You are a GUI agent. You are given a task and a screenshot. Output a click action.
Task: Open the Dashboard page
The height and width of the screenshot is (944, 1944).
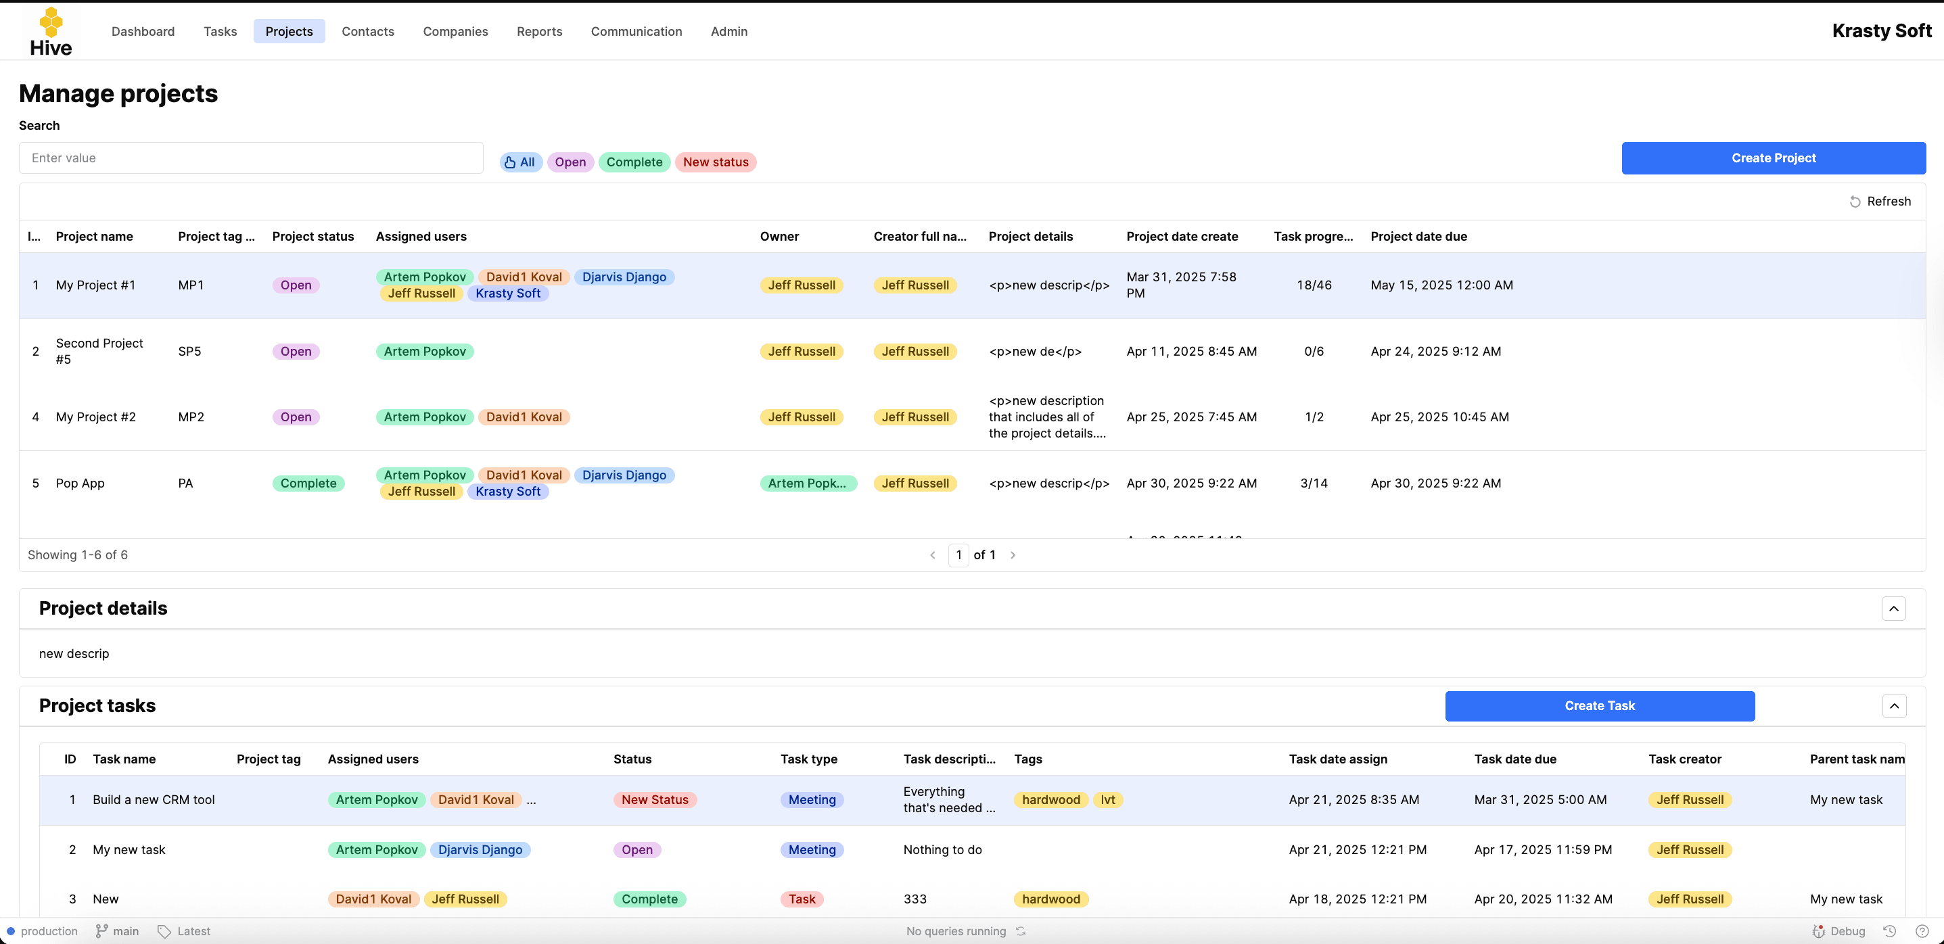click(x=143, y=31)
